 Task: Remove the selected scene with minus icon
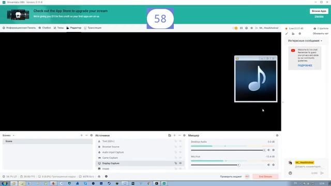pos(86,135)
